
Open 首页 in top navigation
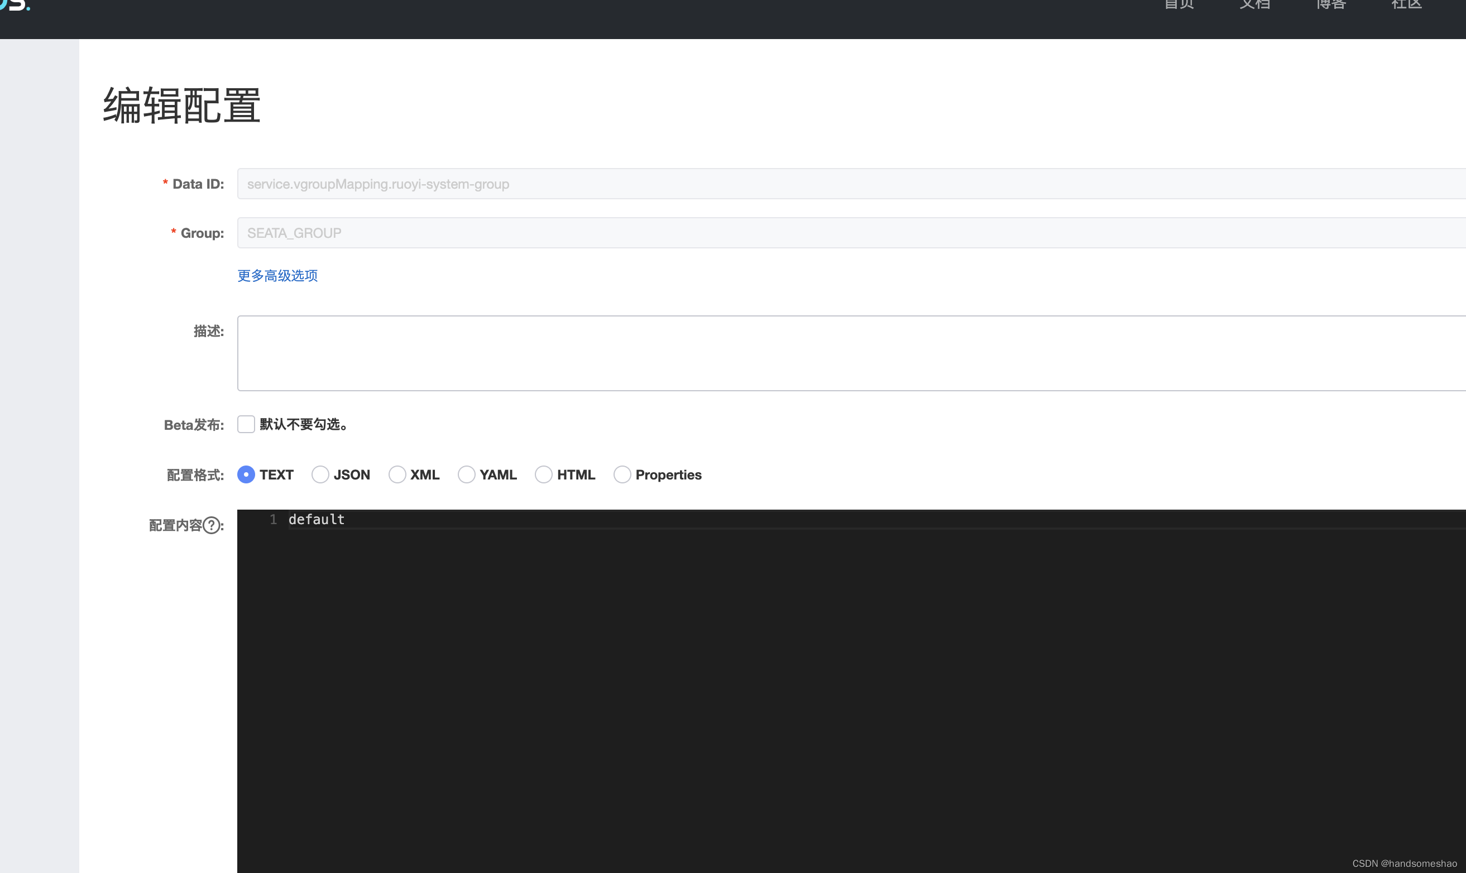pyautogui.click(x=1179, y=4)
